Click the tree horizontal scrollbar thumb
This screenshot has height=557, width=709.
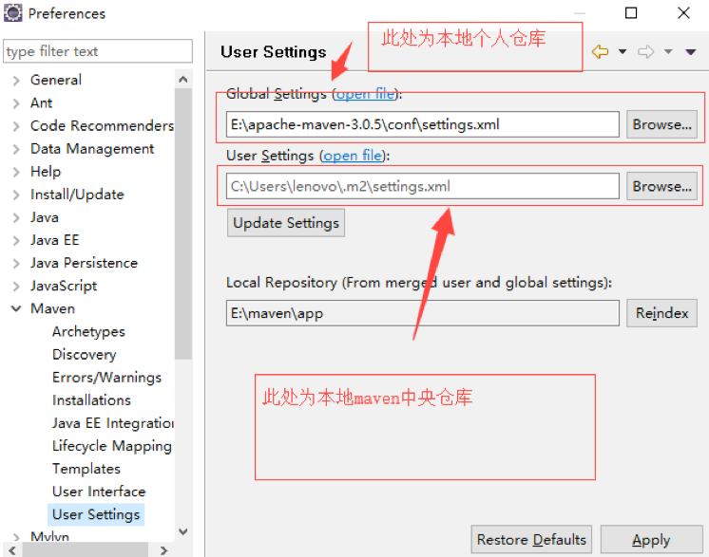(85, 550)
